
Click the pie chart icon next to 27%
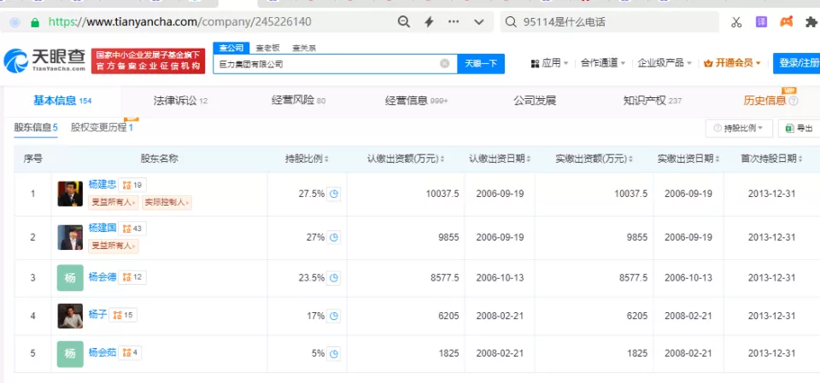[x=334, y=237]
